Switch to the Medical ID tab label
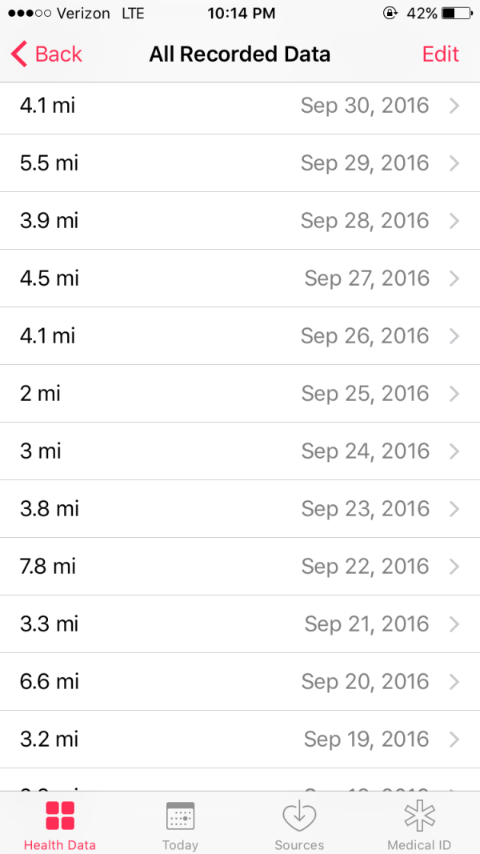Image resolution: width=480 pixels, height=854 pixels. click(419, 845)
